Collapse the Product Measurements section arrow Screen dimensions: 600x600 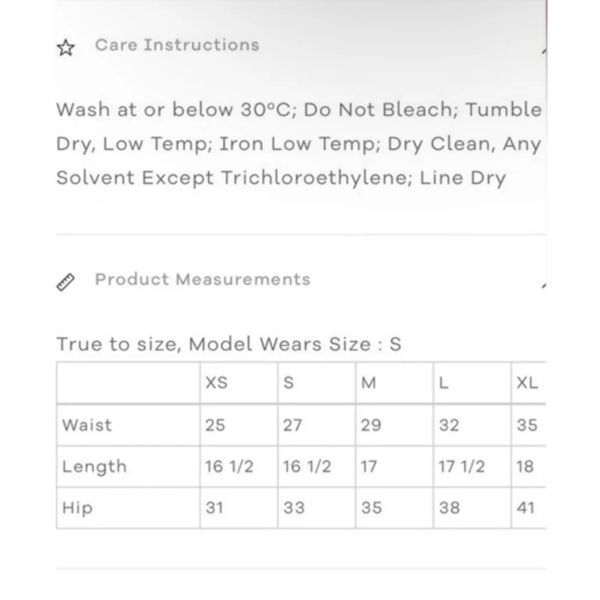pos(544,286)
